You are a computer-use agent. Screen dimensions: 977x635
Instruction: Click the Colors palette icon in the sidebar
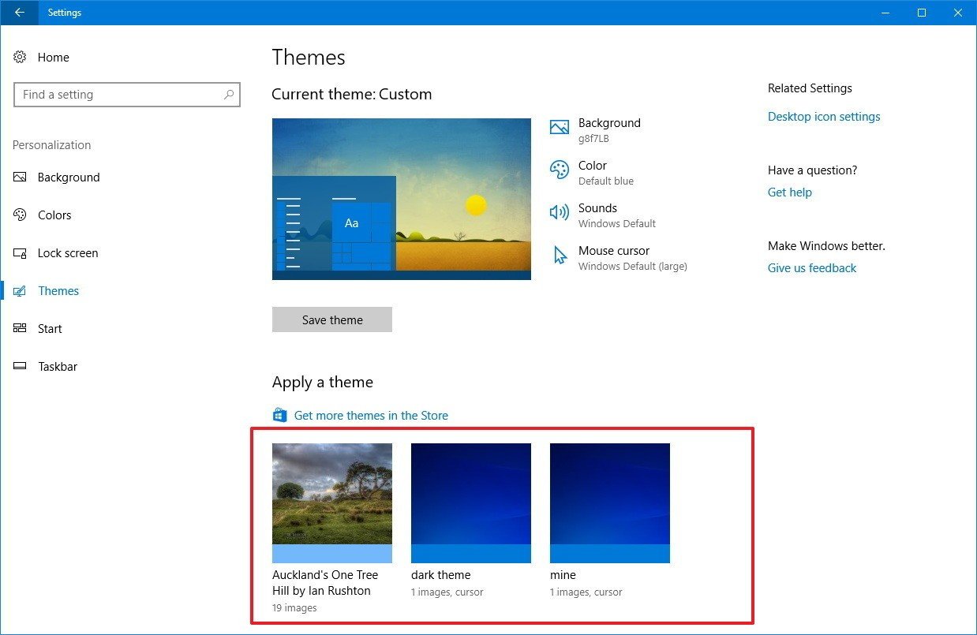point(21,215)
